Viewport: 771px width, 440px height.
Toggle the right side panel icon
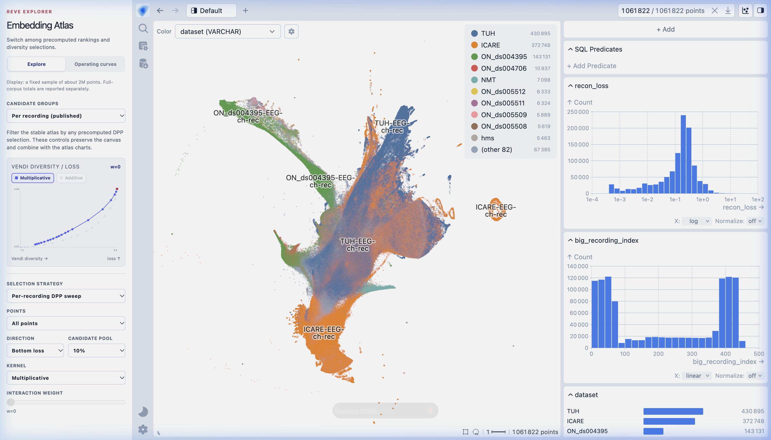pyautogui.click(x=761, y=10)
